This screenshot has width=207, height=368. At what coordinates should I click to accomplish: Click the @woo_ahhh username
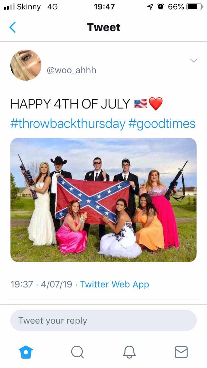(71, 70)
